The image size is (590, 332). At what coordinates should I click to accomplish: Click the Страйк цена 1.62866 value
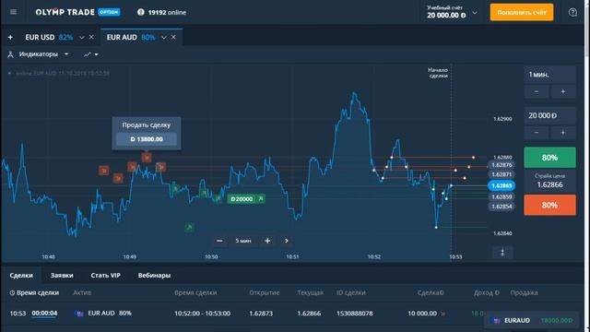549,184
